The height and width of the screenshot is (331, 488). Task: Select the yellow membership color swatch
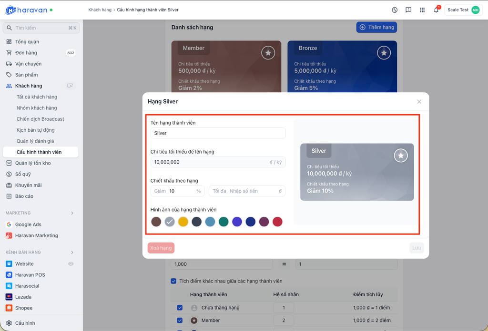tap(183, 222)
